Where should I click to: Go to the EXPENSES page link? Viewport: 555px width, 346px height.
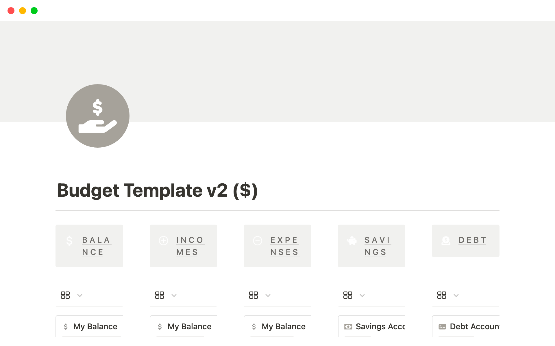click(x=284, y=246)
